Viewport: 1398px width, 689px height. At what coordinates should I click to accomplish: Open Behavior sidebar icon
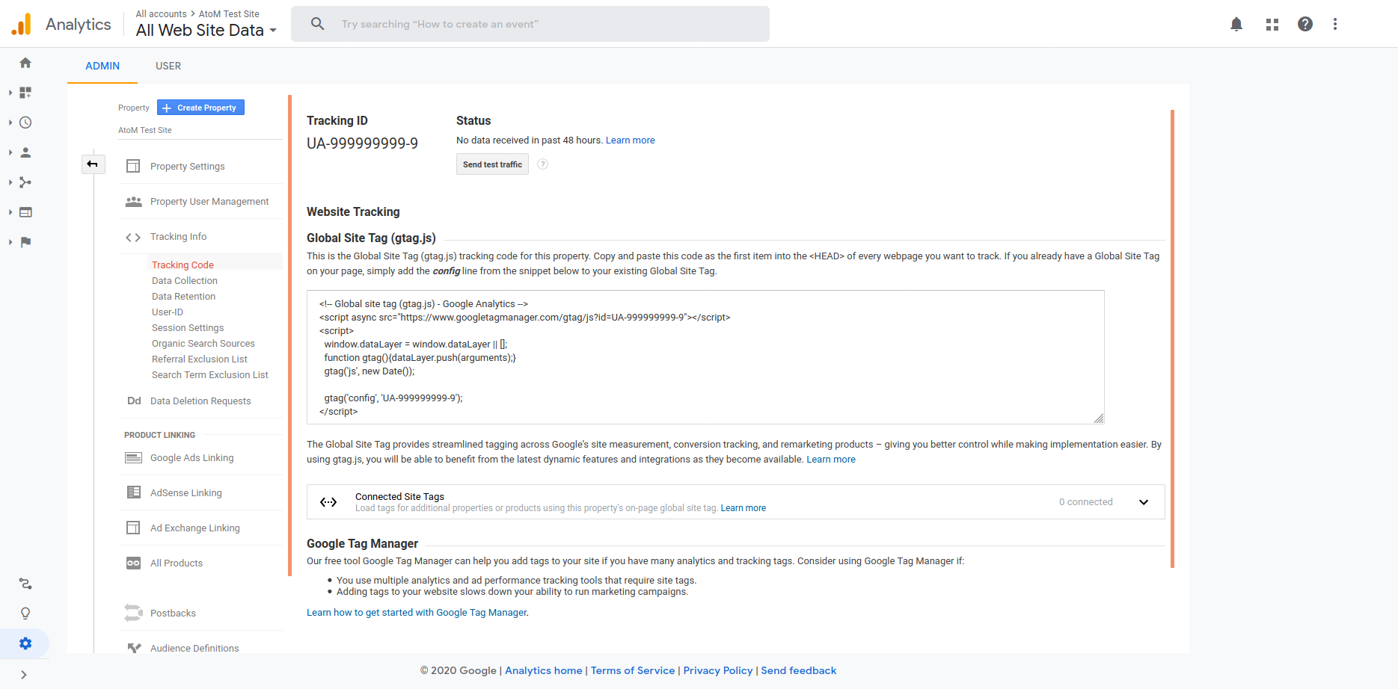pyautogui.click(x=25, y=212)
